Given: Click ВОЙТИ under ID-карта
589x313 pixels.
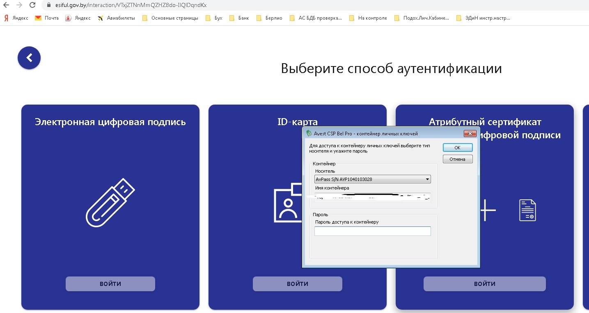Looking at the screenshot, I should [297, 284].
